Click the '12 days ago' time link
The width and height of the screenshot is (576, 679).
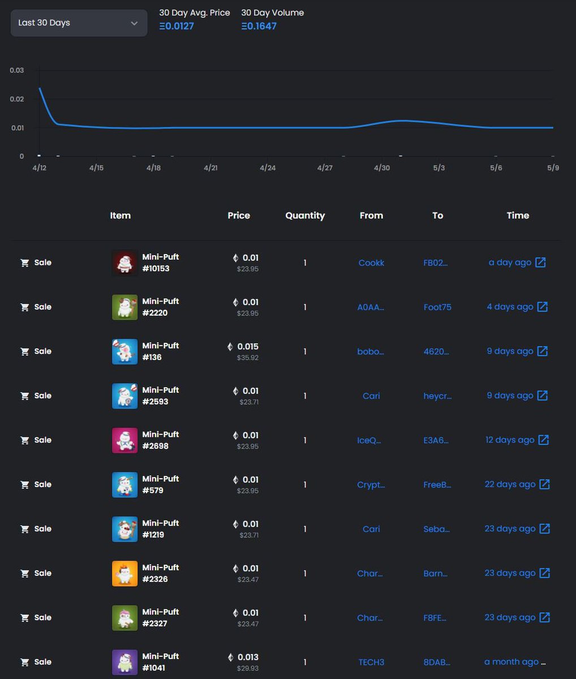[x=510, y=440]
